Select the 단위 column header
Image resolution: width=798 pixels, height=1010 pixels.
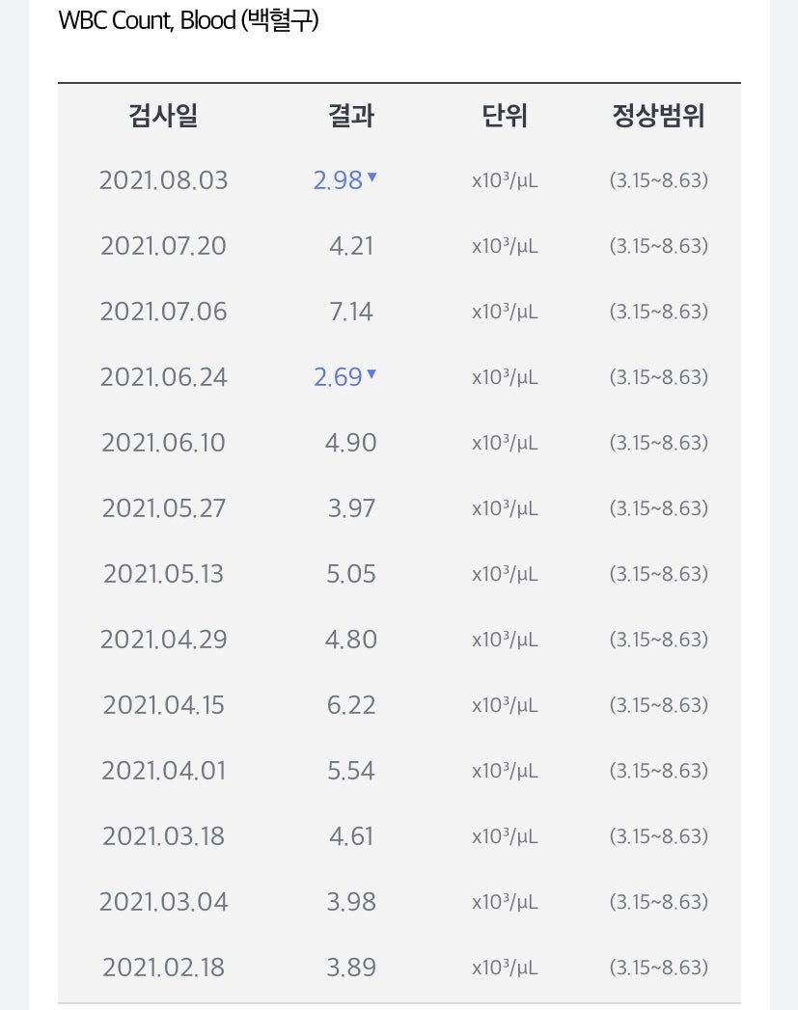point(505,116)
